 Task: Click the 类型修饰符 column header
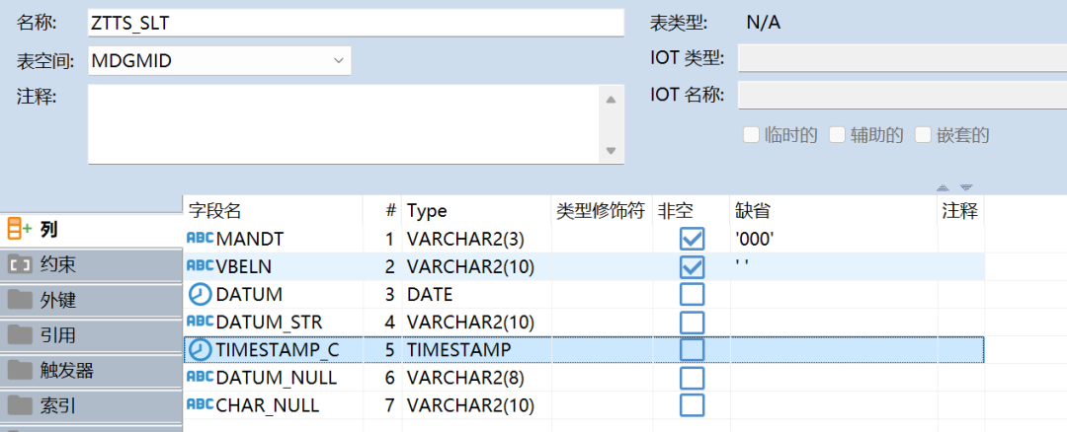pyautogui.click(x=601, y=210)
